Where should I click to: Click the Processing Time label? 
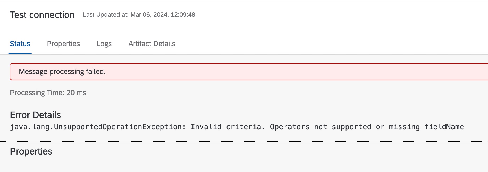pyautogui.click(x=38, y=93)
